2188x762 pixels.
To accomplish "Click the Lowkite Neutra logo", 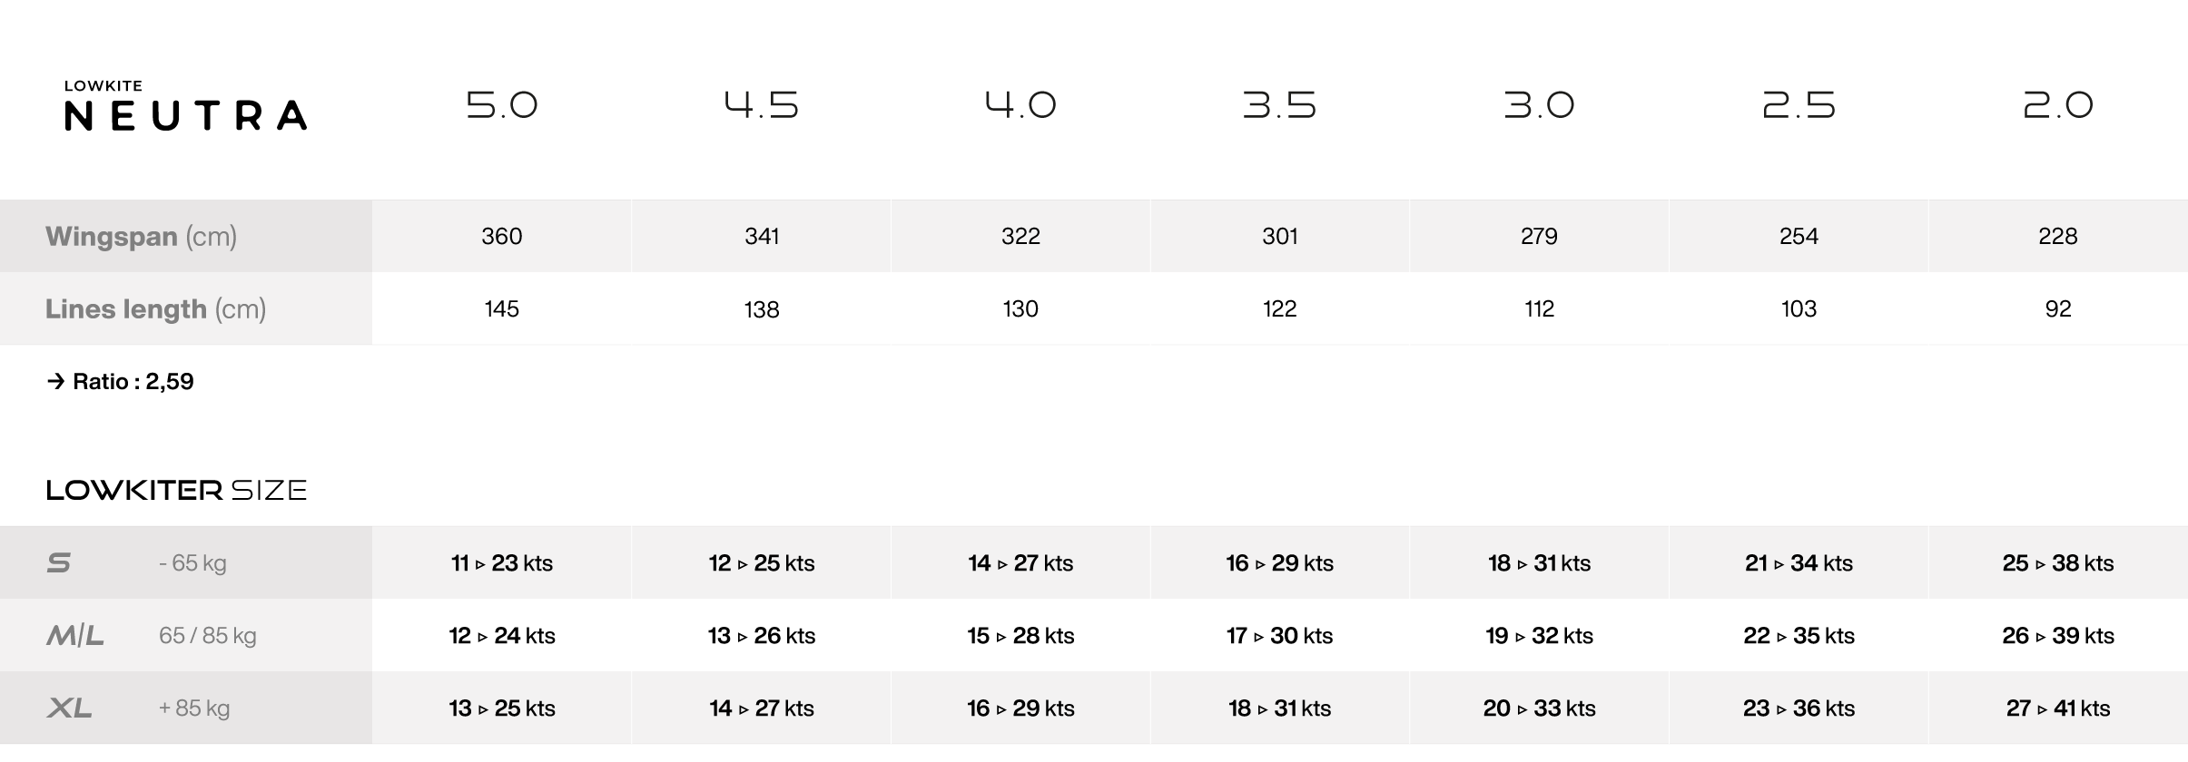I will click(185, 106).
